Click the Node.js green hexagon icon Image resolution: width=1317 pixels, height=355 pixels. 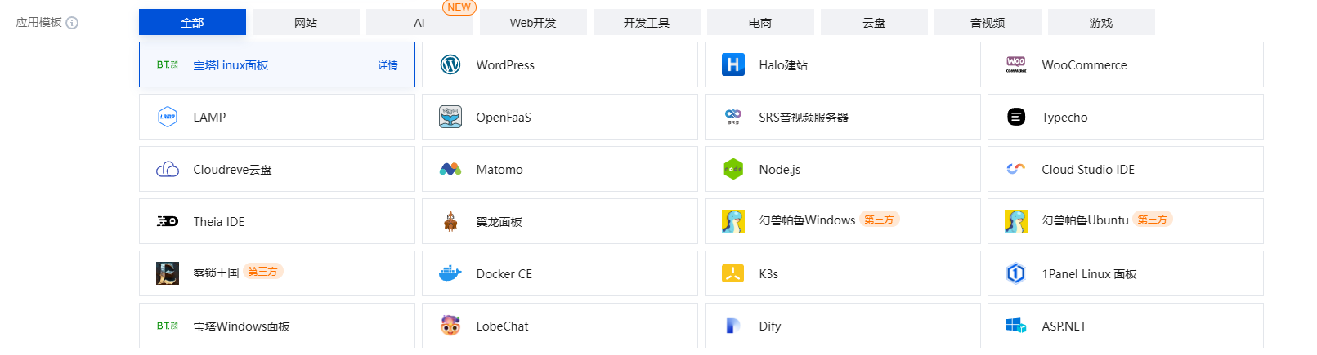coord(733,169)
